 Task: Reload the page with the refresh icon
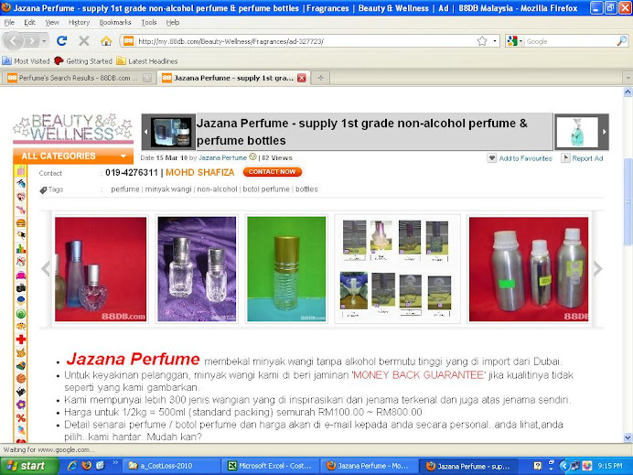(62, 40)
